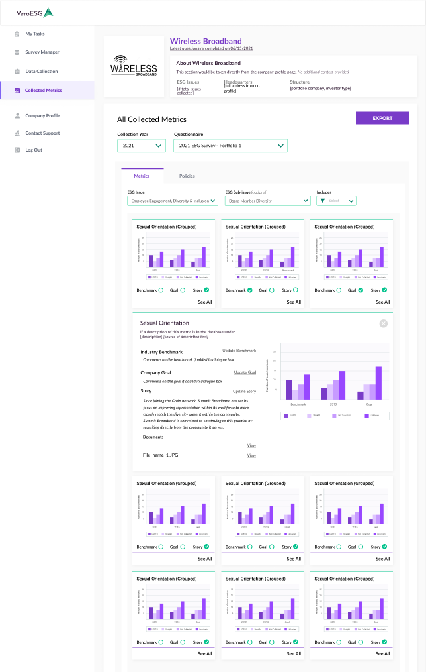
Task: Click the Data Collection sidebar icon
Action: [17, 72]
